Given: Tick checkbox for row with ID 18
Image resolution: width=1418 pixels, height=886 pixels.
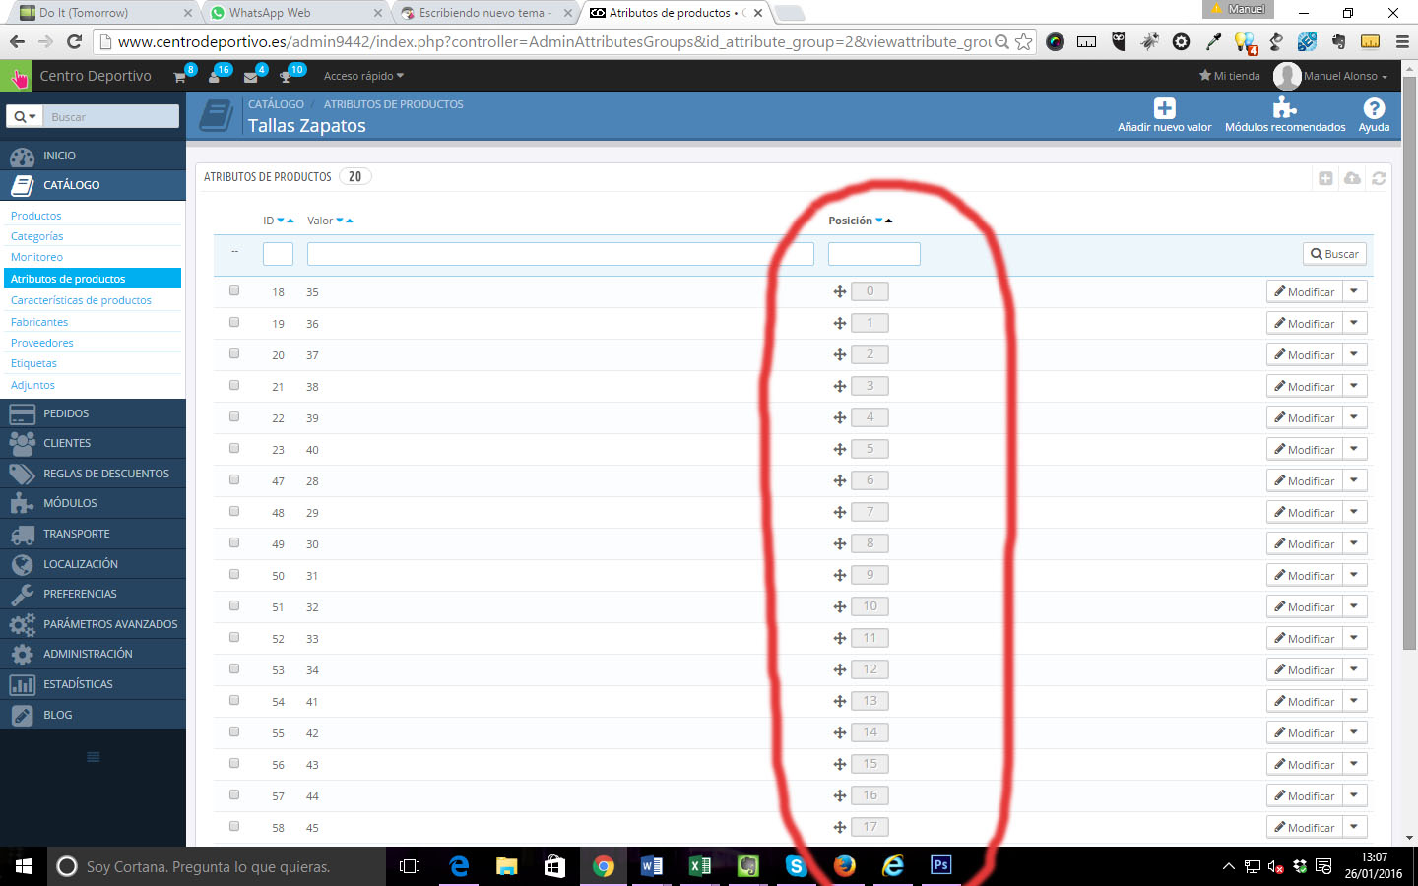Looking at the screenshot, I should point(234,290).
